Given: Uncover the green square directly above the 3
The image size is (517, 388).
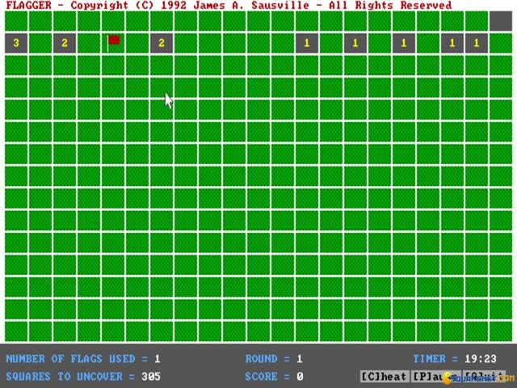Looking at the screenshot, I should click(16, 21).
